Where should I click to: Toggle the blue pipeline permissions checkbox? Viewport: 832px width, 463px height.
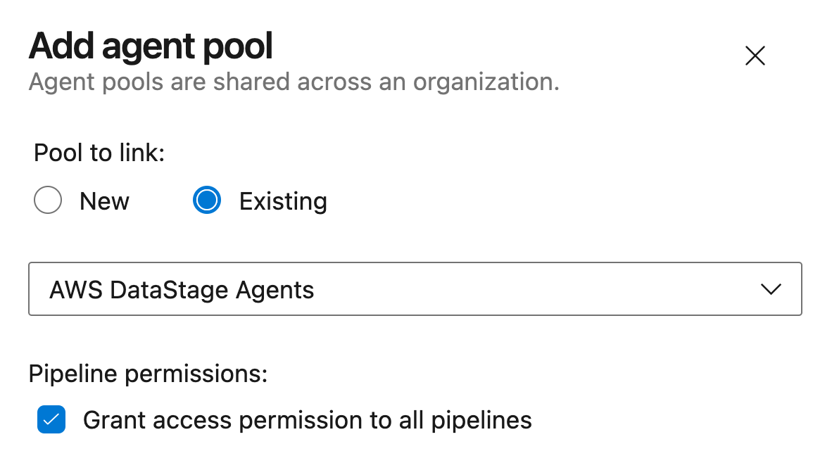click(x=51, y=420)
